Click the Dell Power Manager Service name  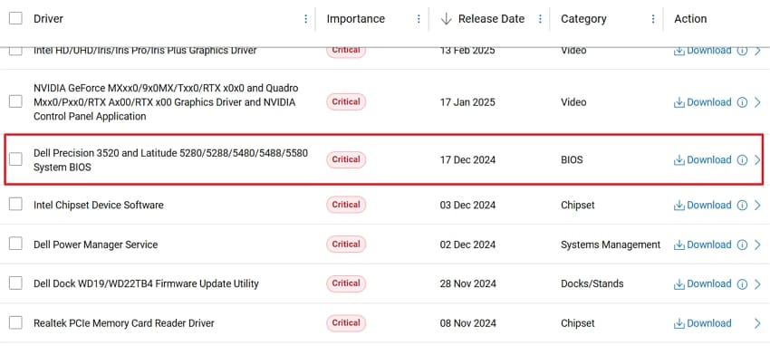click(96, 245)
